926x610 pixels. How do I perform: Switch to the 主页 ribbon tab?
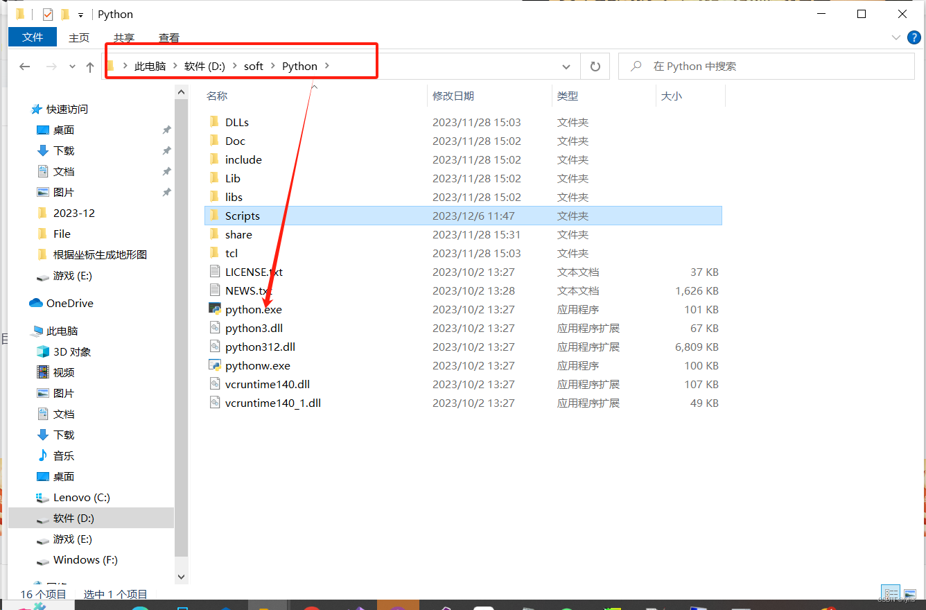click(79, 38)
